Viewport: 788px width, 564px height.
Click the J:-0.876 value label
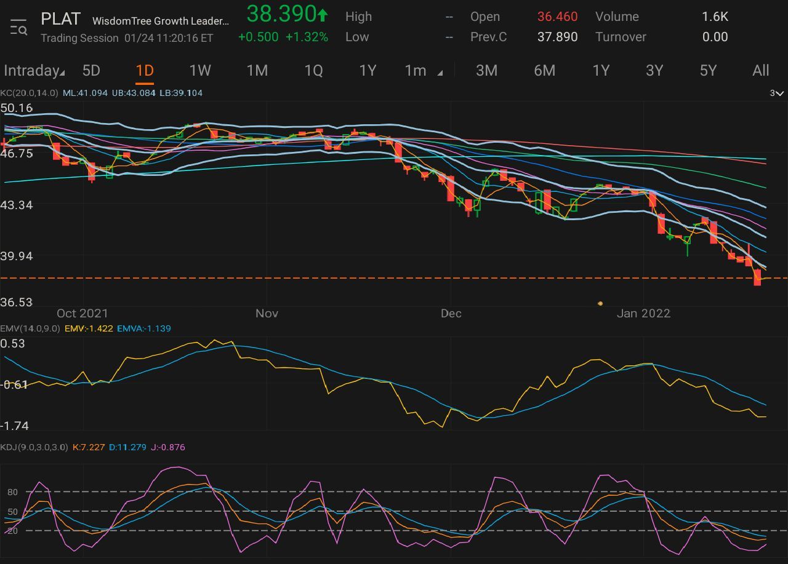point(167,447)
